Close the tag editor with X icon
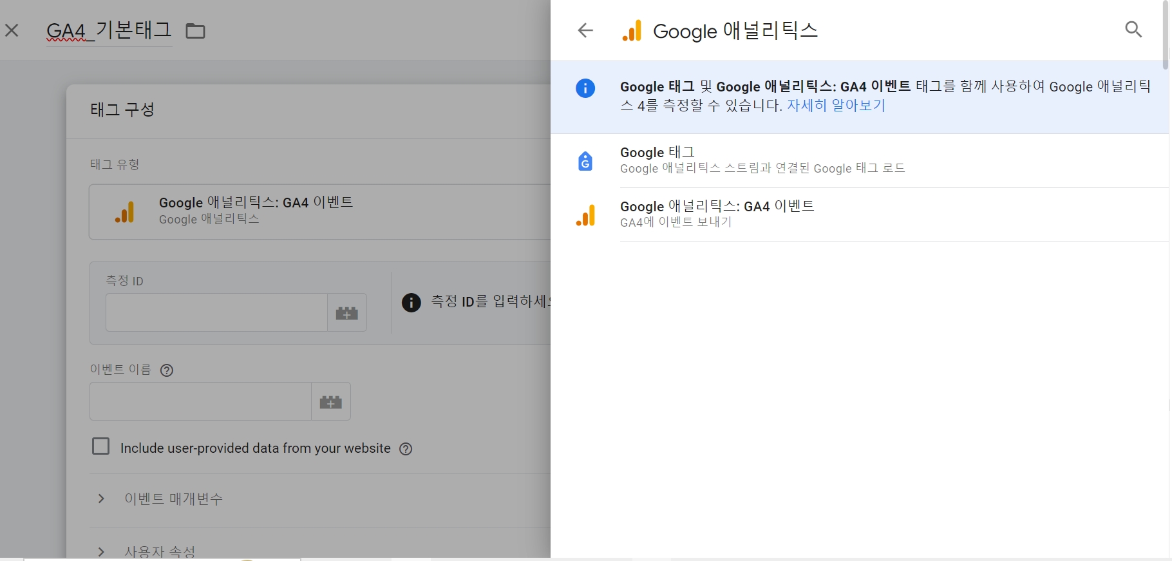1172x561 pixels. click(12, 30)
